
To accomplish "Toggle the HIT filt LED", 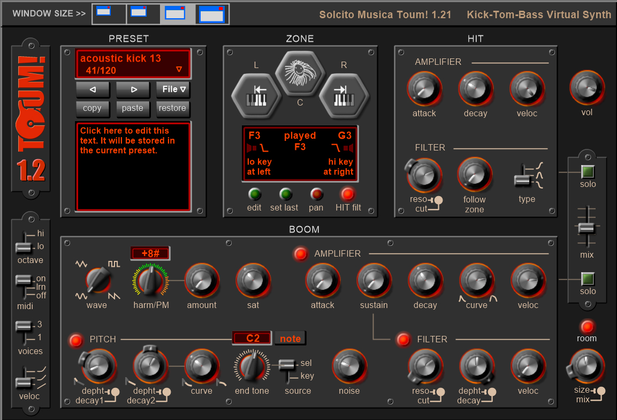I will point(347,194).
